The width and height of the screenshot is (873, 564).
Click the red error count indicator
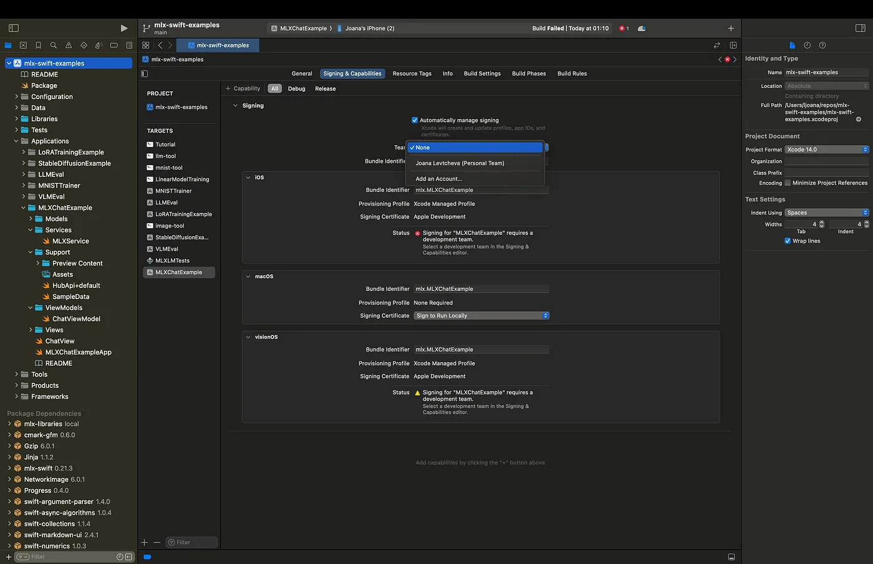point(624,28)
